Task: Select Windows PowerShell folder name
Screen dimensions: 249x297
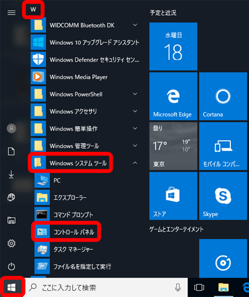Action: 76,94
